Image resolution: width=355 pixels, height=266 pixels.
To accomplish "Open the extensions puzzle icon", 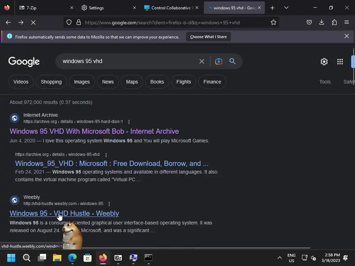I will 334,23.
